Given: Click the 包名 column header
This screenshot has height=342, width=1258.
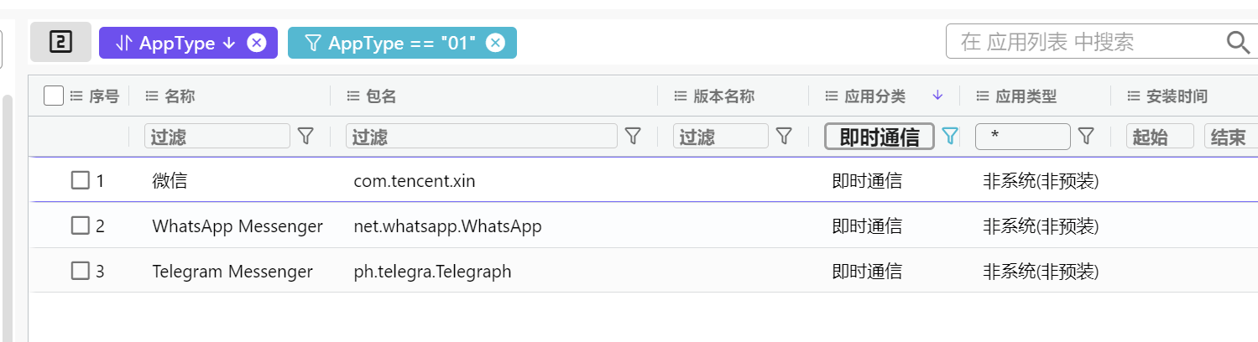Looking at the screenshot, I should (x=381, y=96).
